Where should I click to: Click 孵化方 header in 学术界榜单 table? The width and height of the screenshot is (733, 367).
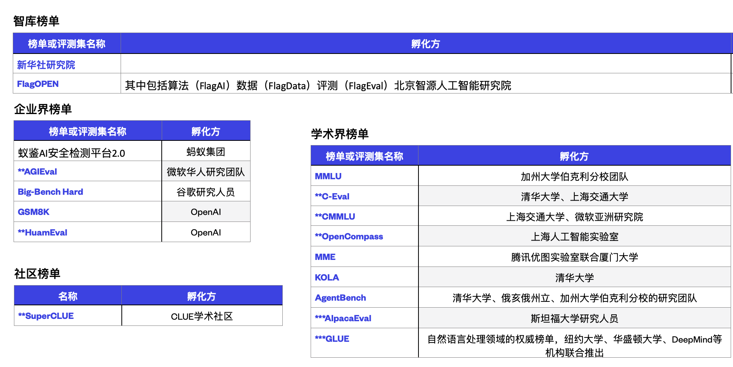(574, 156)
